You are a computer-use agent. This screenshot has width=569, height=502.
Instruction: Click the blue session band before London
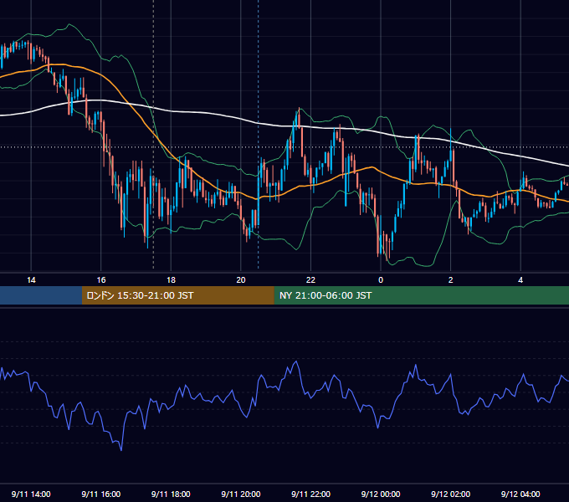(41, 295)
